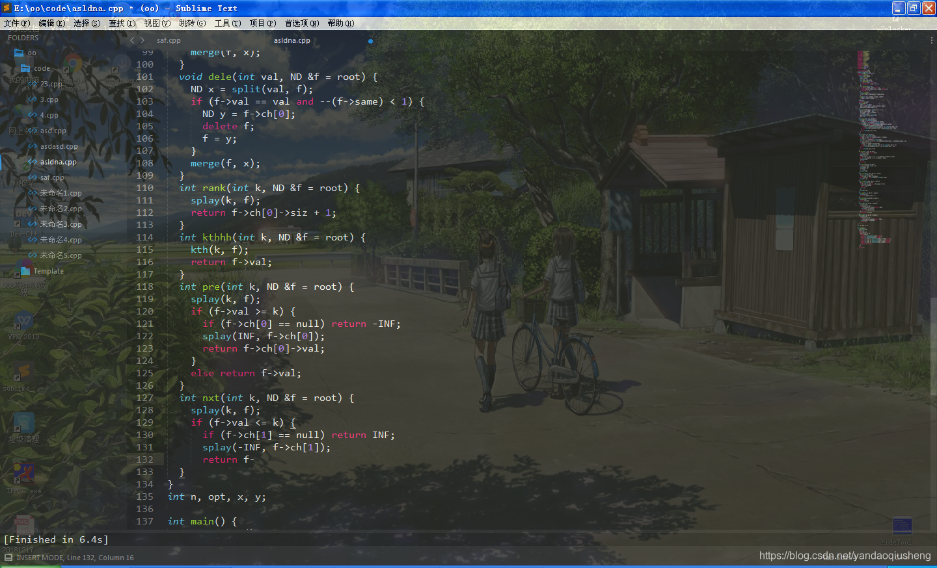
Task: Click the folder icon next to code
Action: pos(25,68)
